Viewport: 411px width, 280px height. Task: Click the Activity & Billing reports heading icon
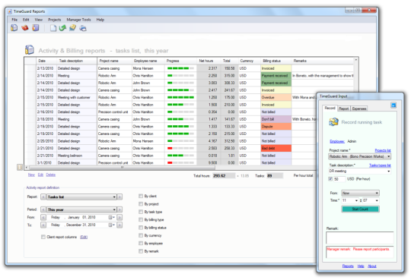[x=30, y=49]
